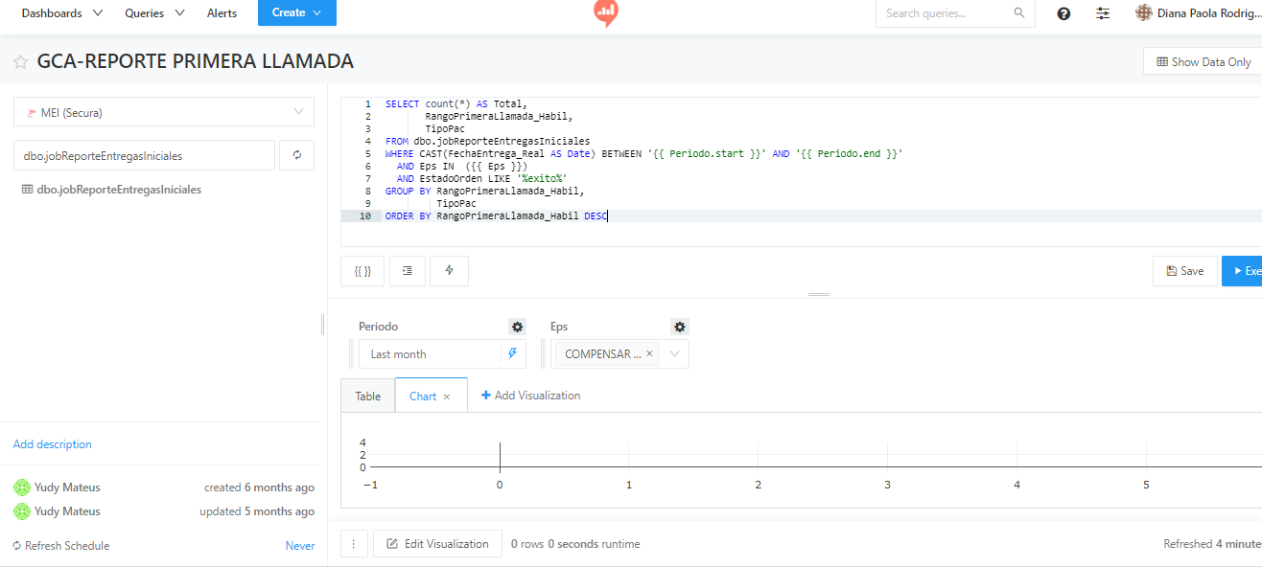Click Show Data Only button
The image size is (1262, 567).
1204,61
